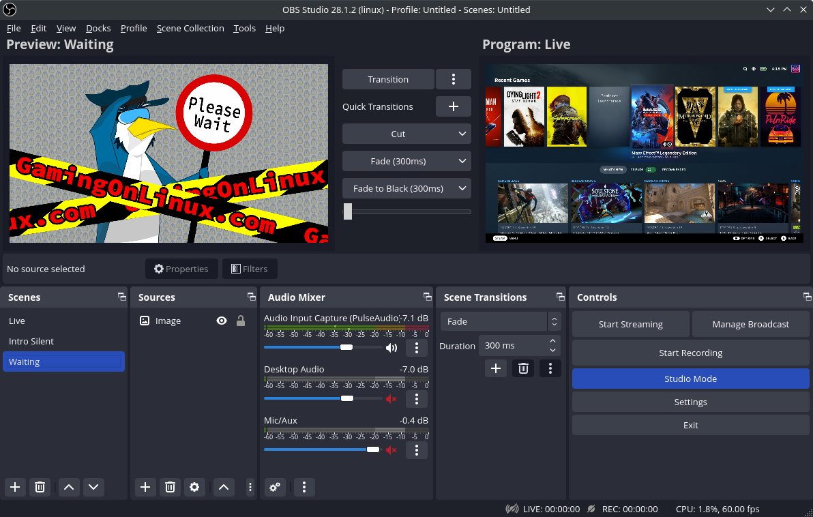Unlock the Image source via lock icon

(241, 321)
